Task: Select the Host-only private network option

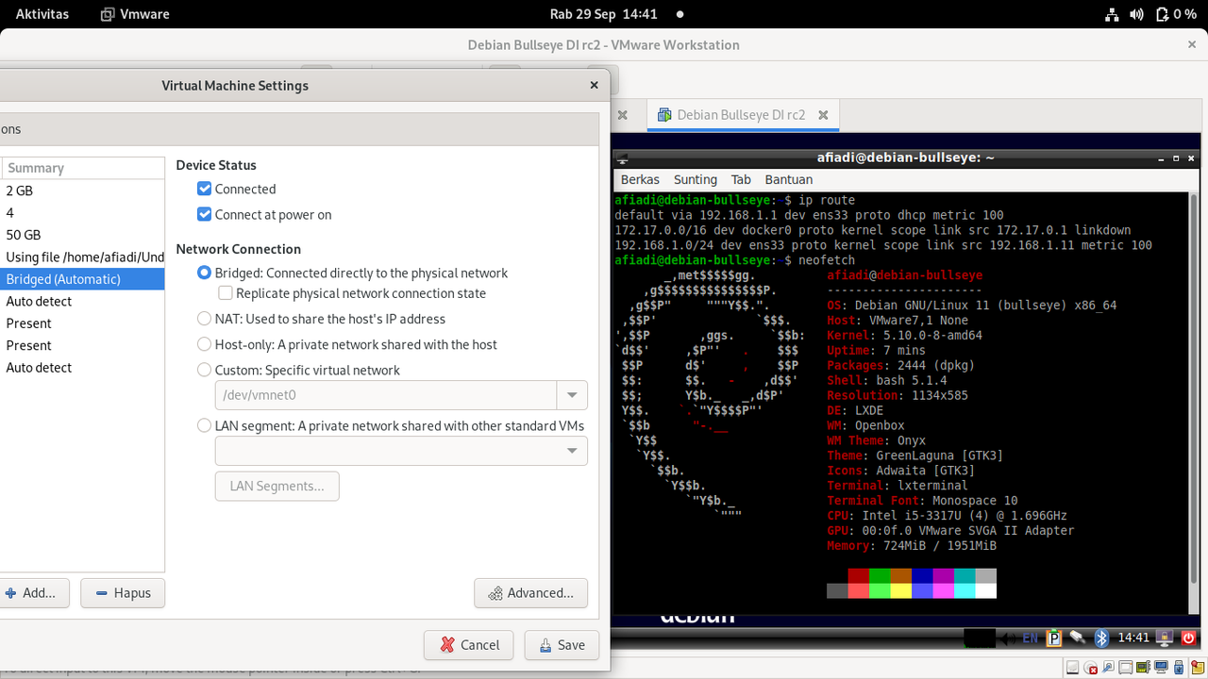Action: coord(204,344)
